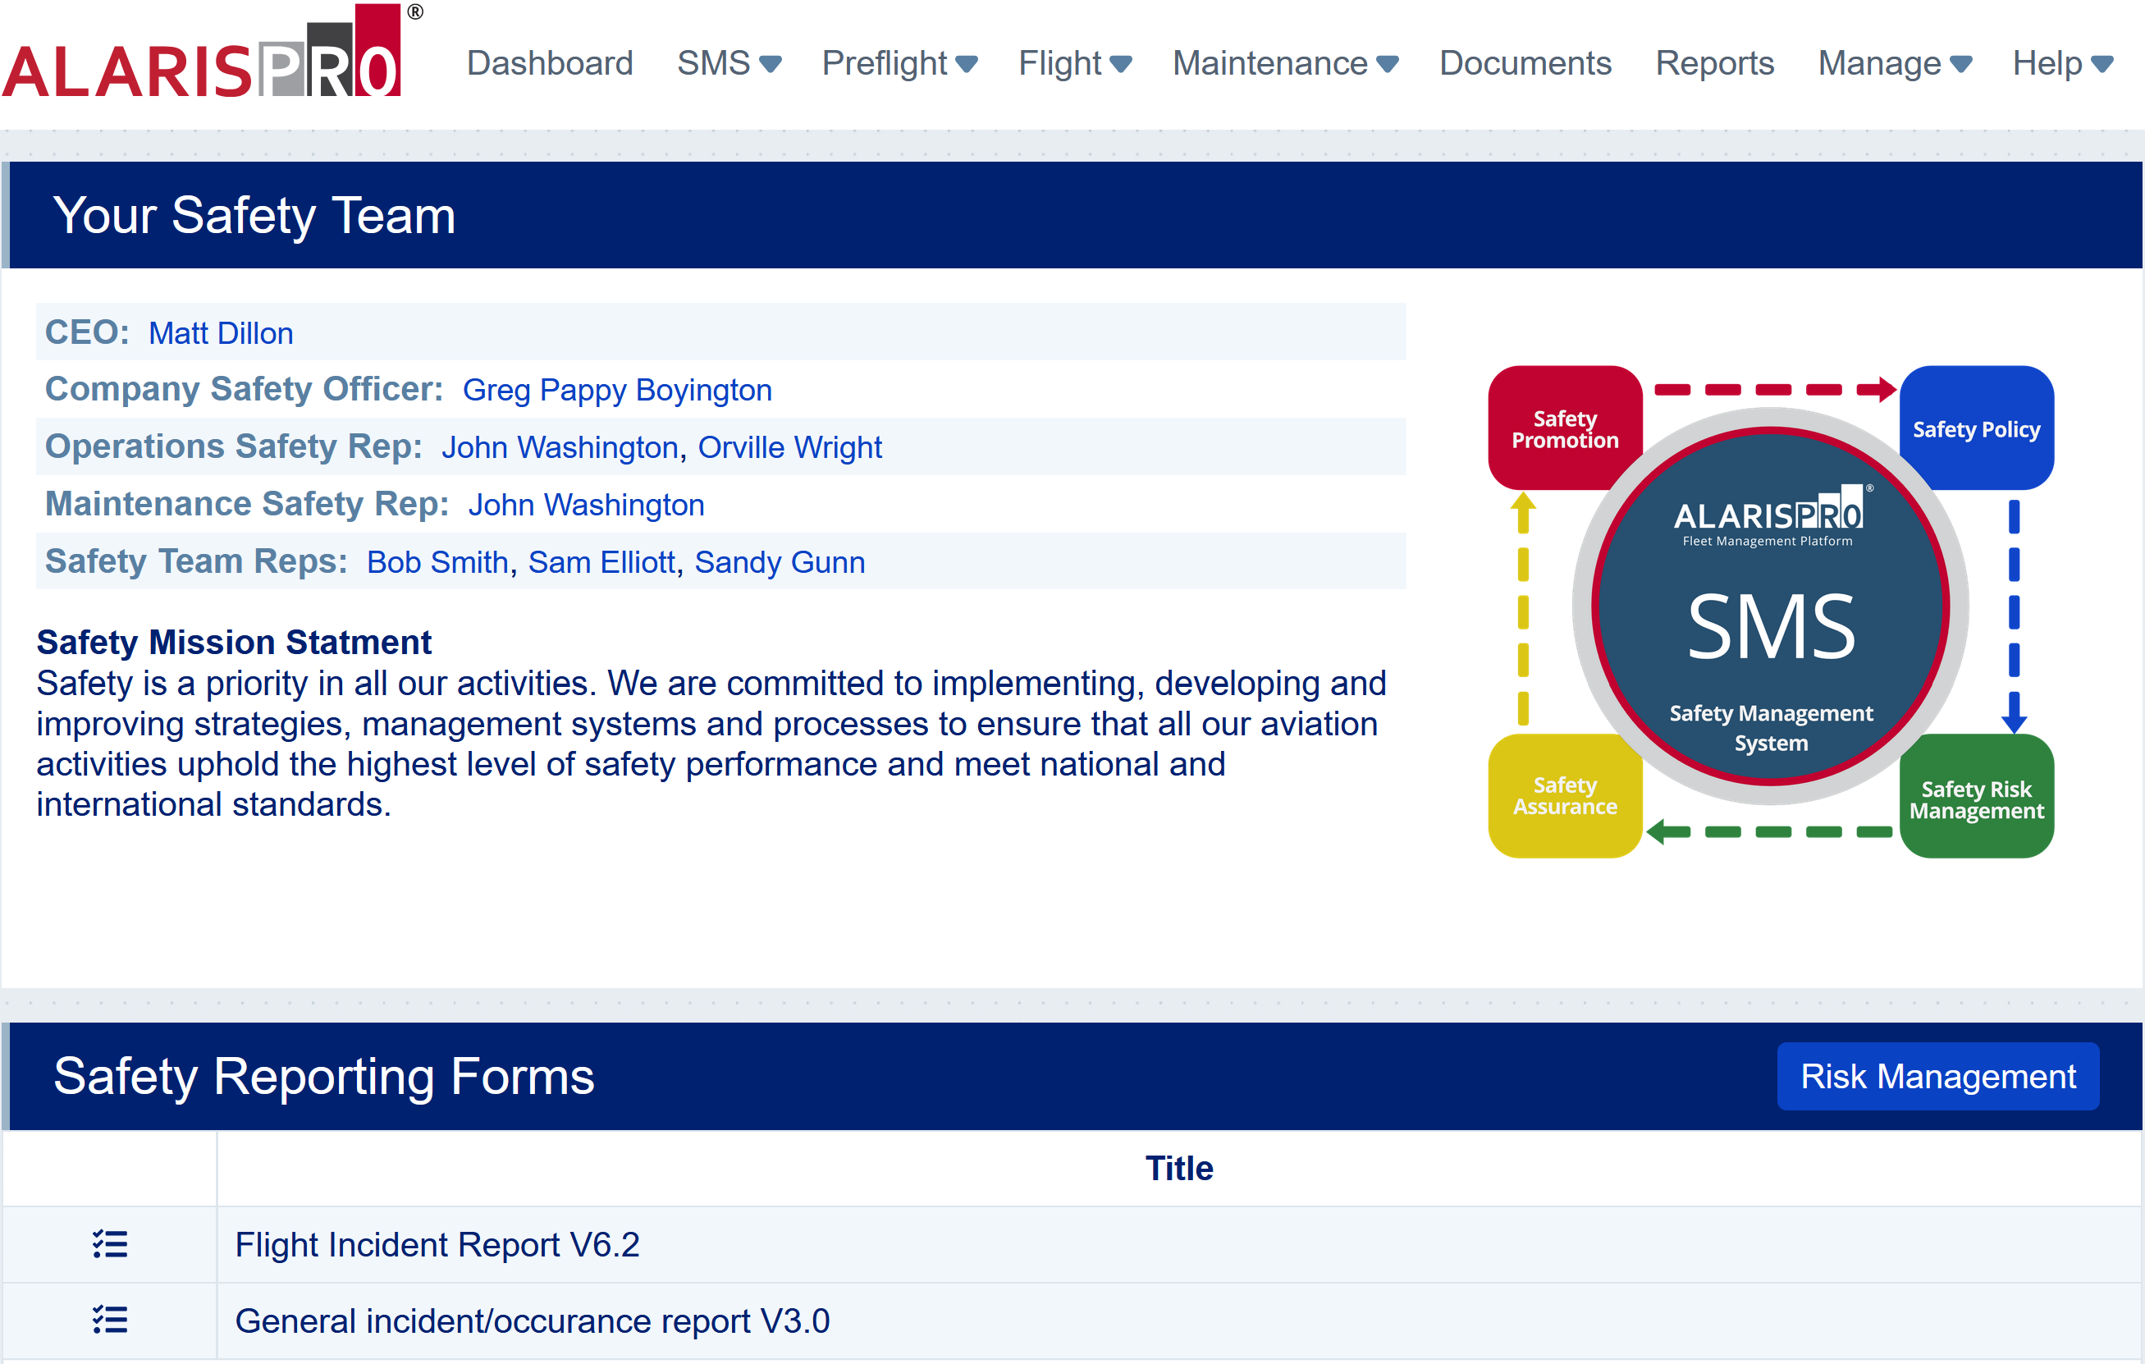2145x1364 pixels.
Task: Open the Bob Smith link
Action: click(437, 562)
